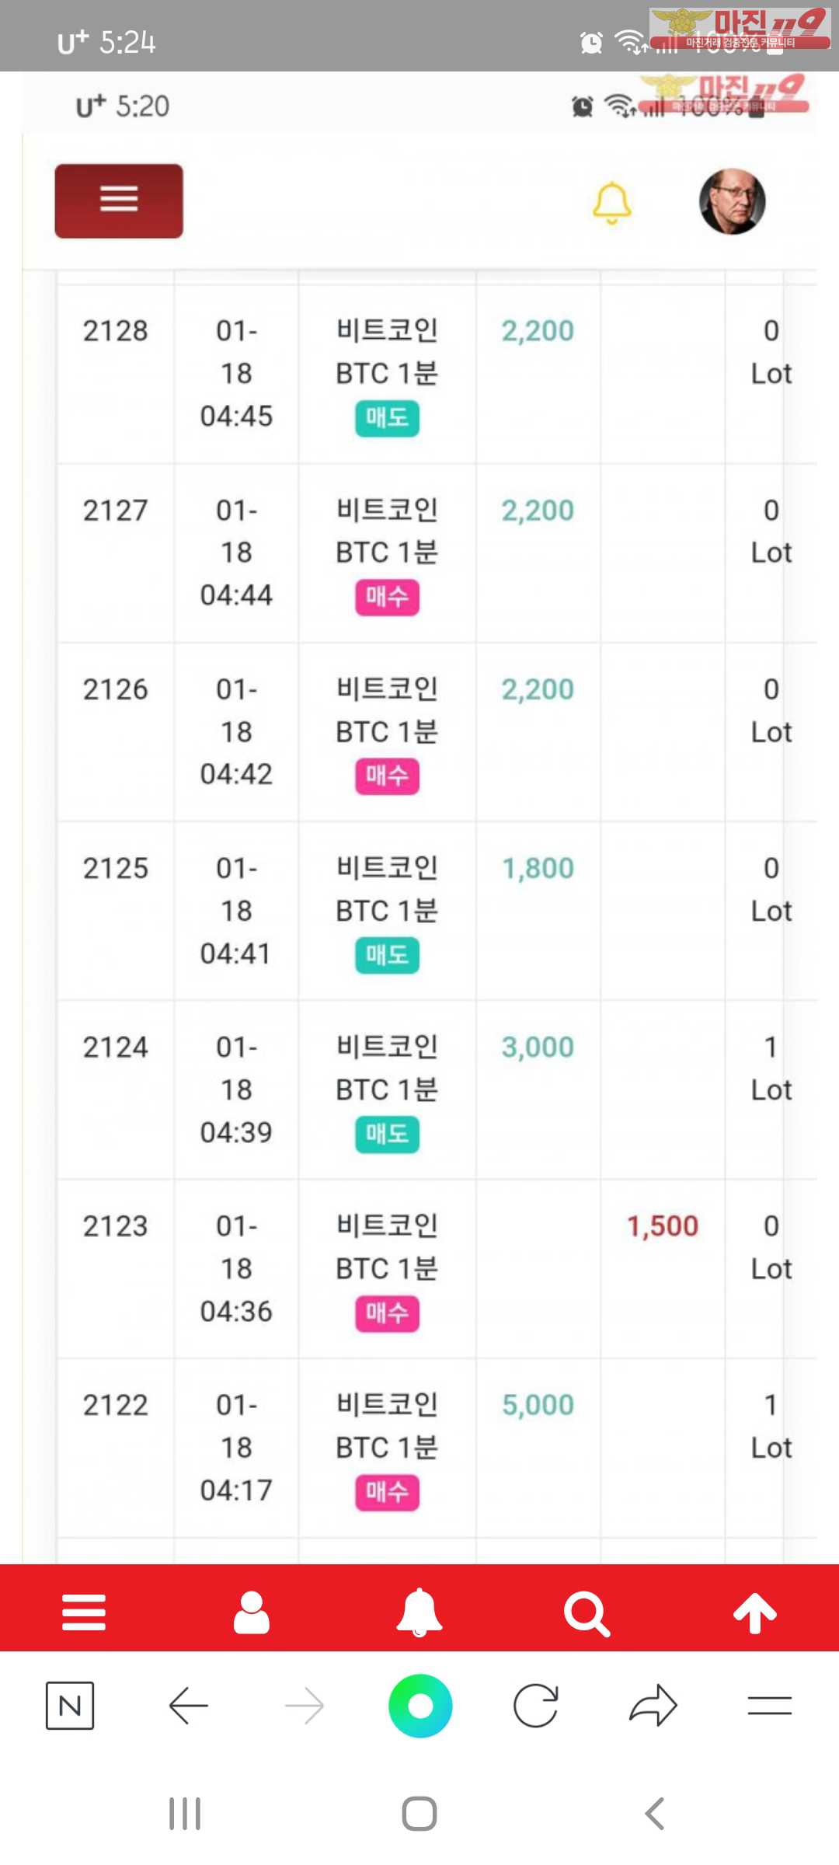Open the Naver N home icon
The image size is (839, 1865).
[x=70, y=1706]
